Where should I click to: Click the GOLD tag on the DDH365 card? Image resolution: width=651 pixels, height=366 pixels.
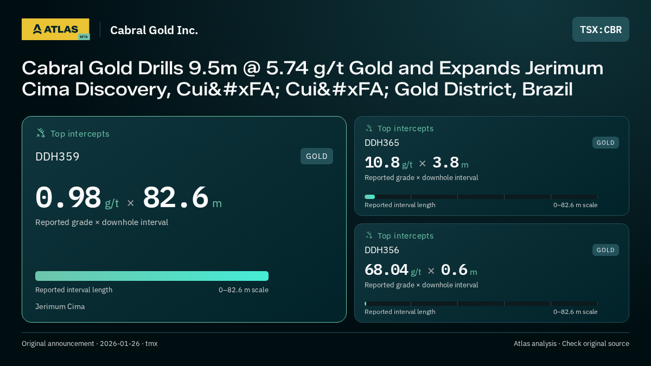(x=605, y=143)
